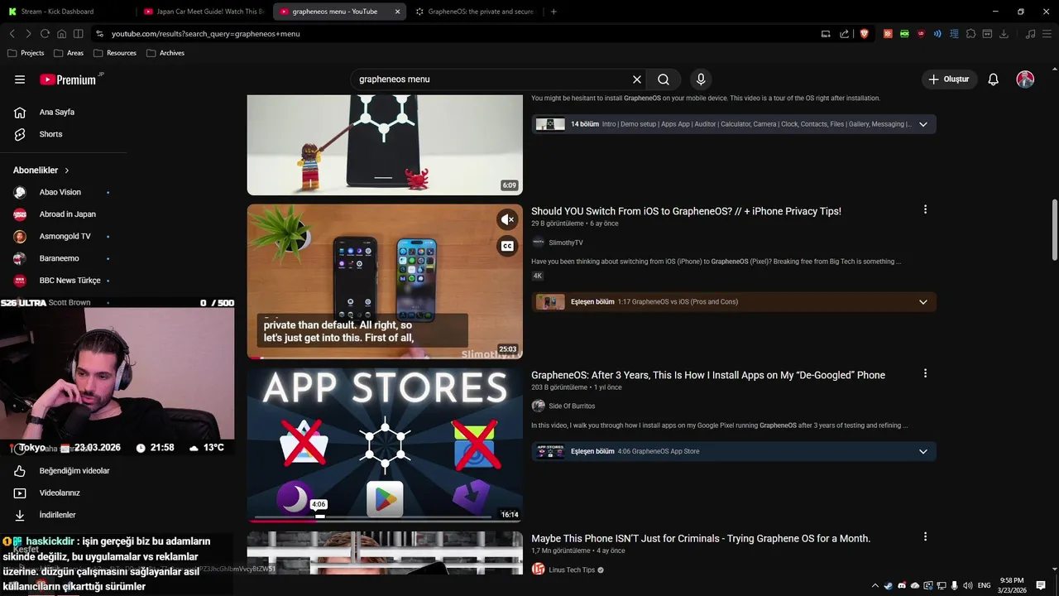This screenshot has width=1059, height=596.
Task: Open browser extensions puzzle icon
Action: 971,34
